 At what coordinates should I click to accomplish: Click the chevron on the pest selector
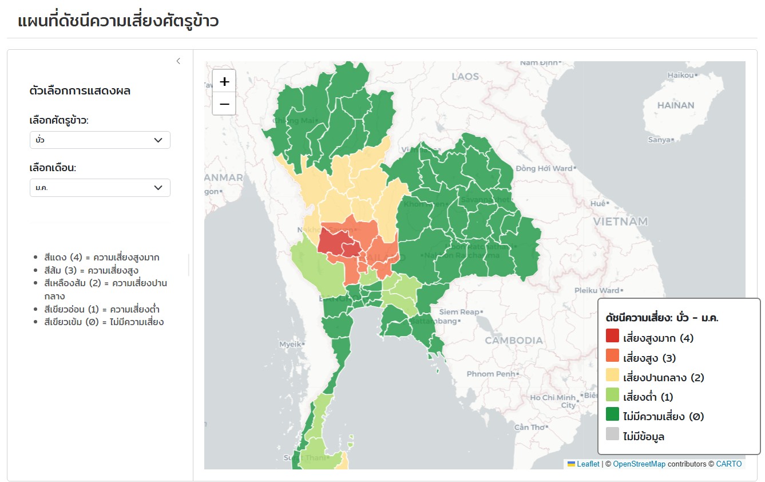click(x=158, y=140)
